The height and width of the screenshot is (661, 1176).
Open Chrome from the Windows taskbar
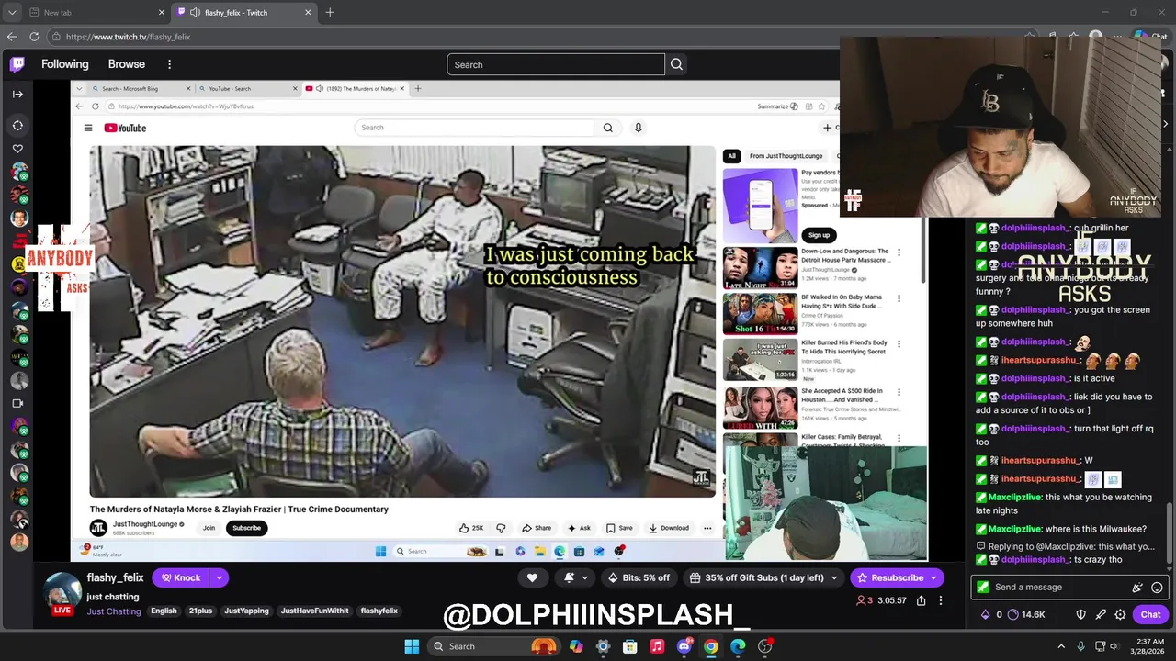tap(710, 646)
